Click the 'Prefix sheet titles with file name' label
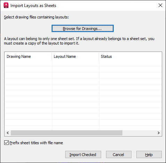Screen dimensions: 166x163 [x=36, y=143]
